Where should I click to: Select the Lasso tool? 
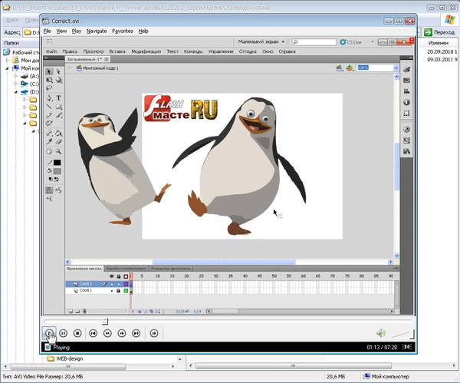(x=49, y=88)
